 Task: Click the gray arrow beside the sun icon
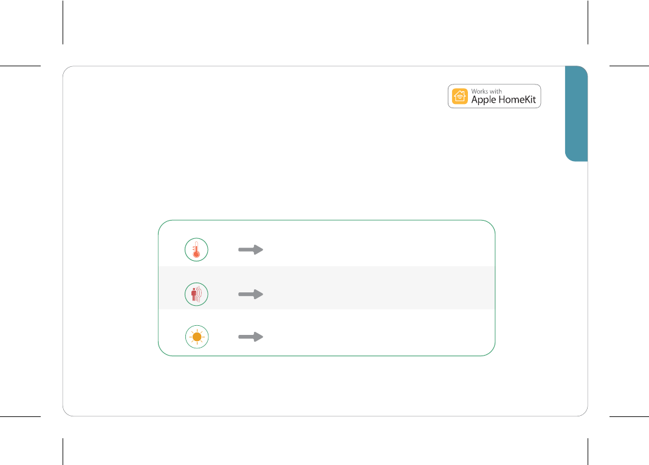pyautogui.click(x=251, y=337)
